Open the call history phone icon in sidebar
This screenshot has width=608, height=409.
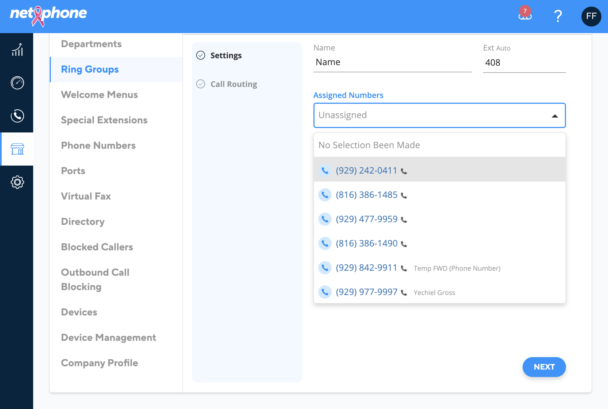coord(17,116)
